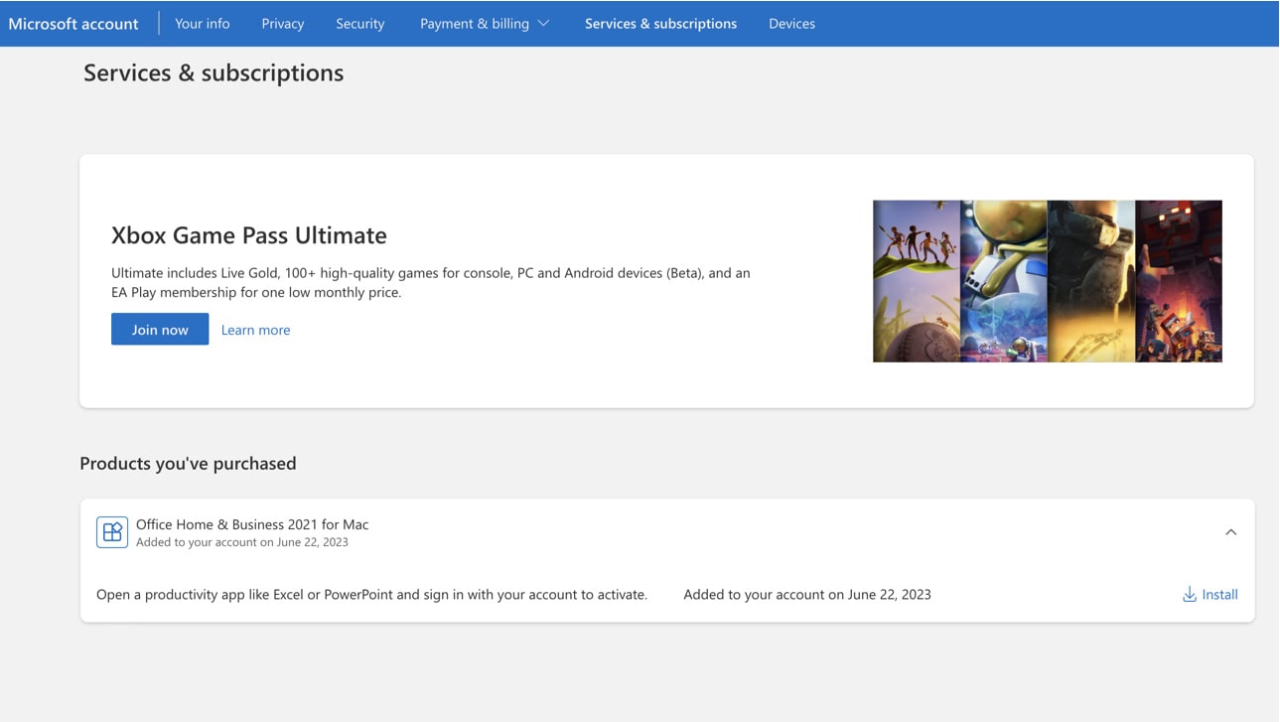Click the rightmost blocky red game artwork

(x=1179, y=281)
